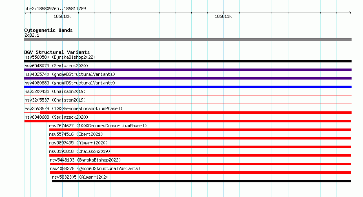Click the chr2:186809765..186811789 coordinate text
The width and height of the screenshot is (363, 197).
(55, 9)
